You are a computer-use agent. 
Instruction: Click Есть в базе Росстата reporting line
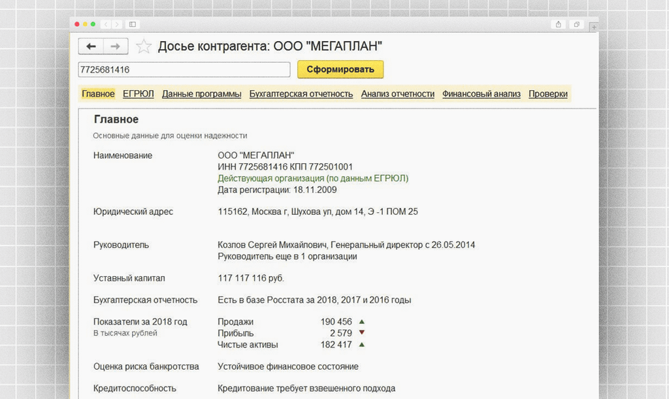pyautogui.click(x=314, y=300)
